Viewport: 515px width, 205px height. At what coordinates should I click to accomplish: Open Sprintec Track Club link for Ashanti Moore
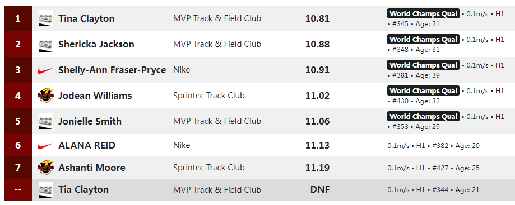click(x=209, y=168)
